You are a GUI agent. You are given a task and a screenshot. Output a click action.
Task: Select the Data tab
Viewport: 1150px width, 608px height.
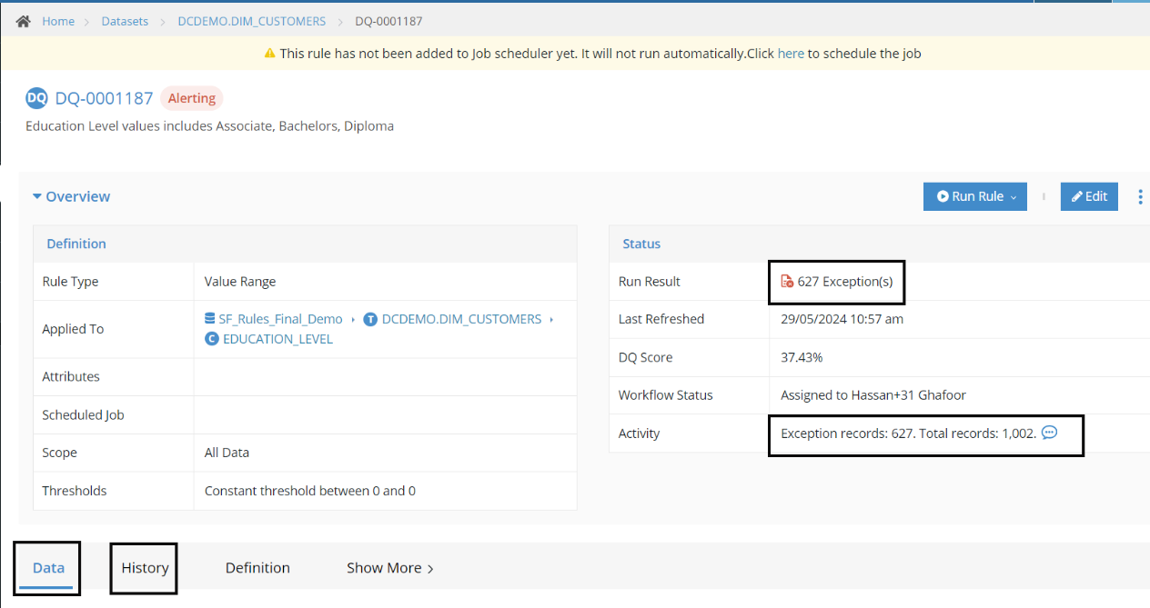[46, 567]
